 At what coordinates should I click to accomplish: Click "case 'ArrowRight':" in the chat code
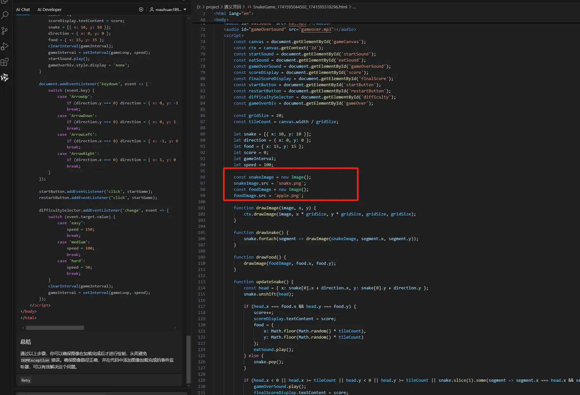(x=78, y=154)
